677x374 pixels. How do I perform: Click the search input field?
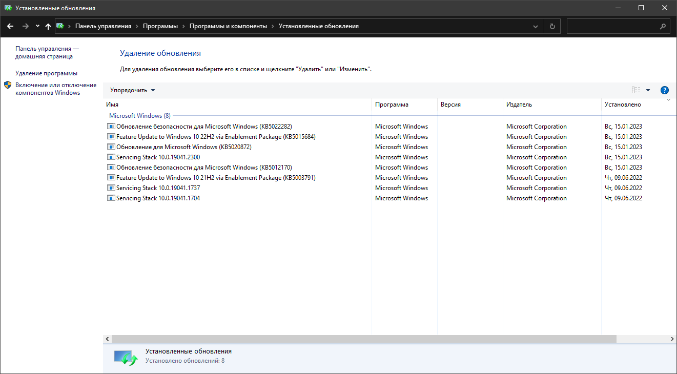611,26
